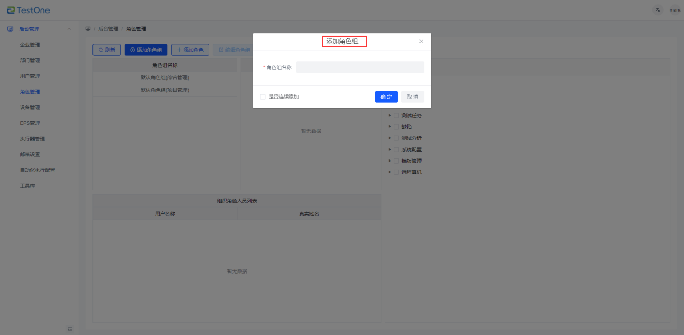Open the language switch icon in header
The width and height of the screenshot is (684, 335).
coord(658,10)
